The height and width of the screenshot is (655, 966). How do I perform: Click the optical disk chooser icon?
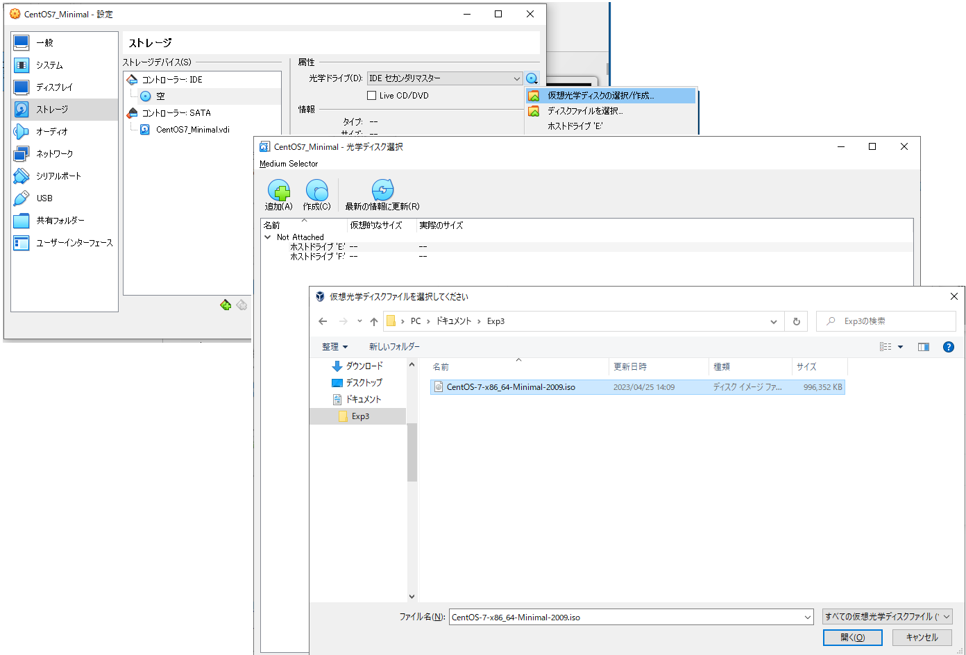coord(532,78)
